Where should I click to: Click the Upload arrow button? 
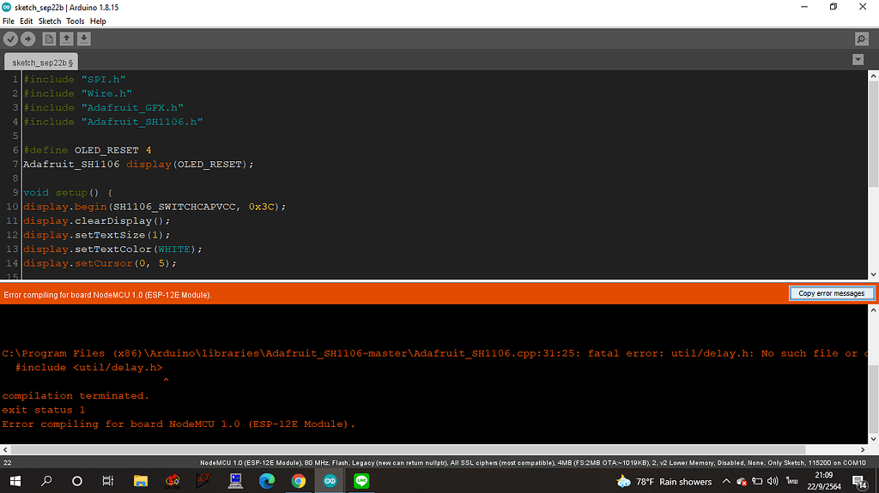(x=28, y=39)
